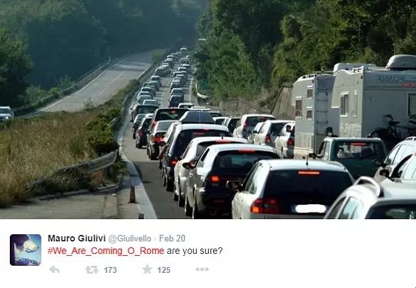
Task: Click the tweet text 'are you sure?'
Action: 195,251
